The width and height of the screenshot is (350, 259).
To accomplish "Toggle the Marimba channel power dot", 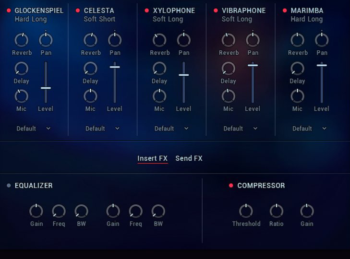I will (x=285, y=11).
